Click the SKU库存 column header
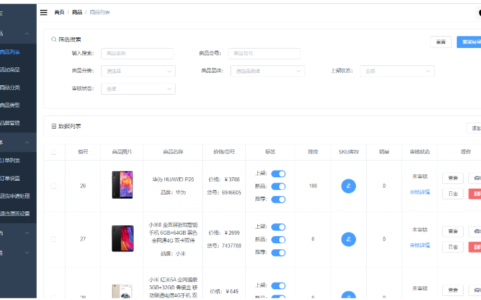 pyautogui.click(x=349, y=152)
